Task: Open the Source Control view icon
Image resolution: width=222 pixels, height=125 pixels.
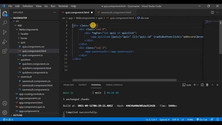Action: [5, 32]
